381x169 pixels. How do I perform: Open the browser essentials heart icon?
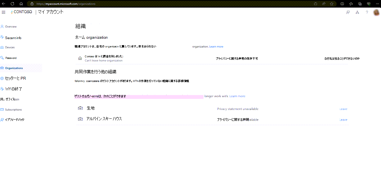click(368, 4)
